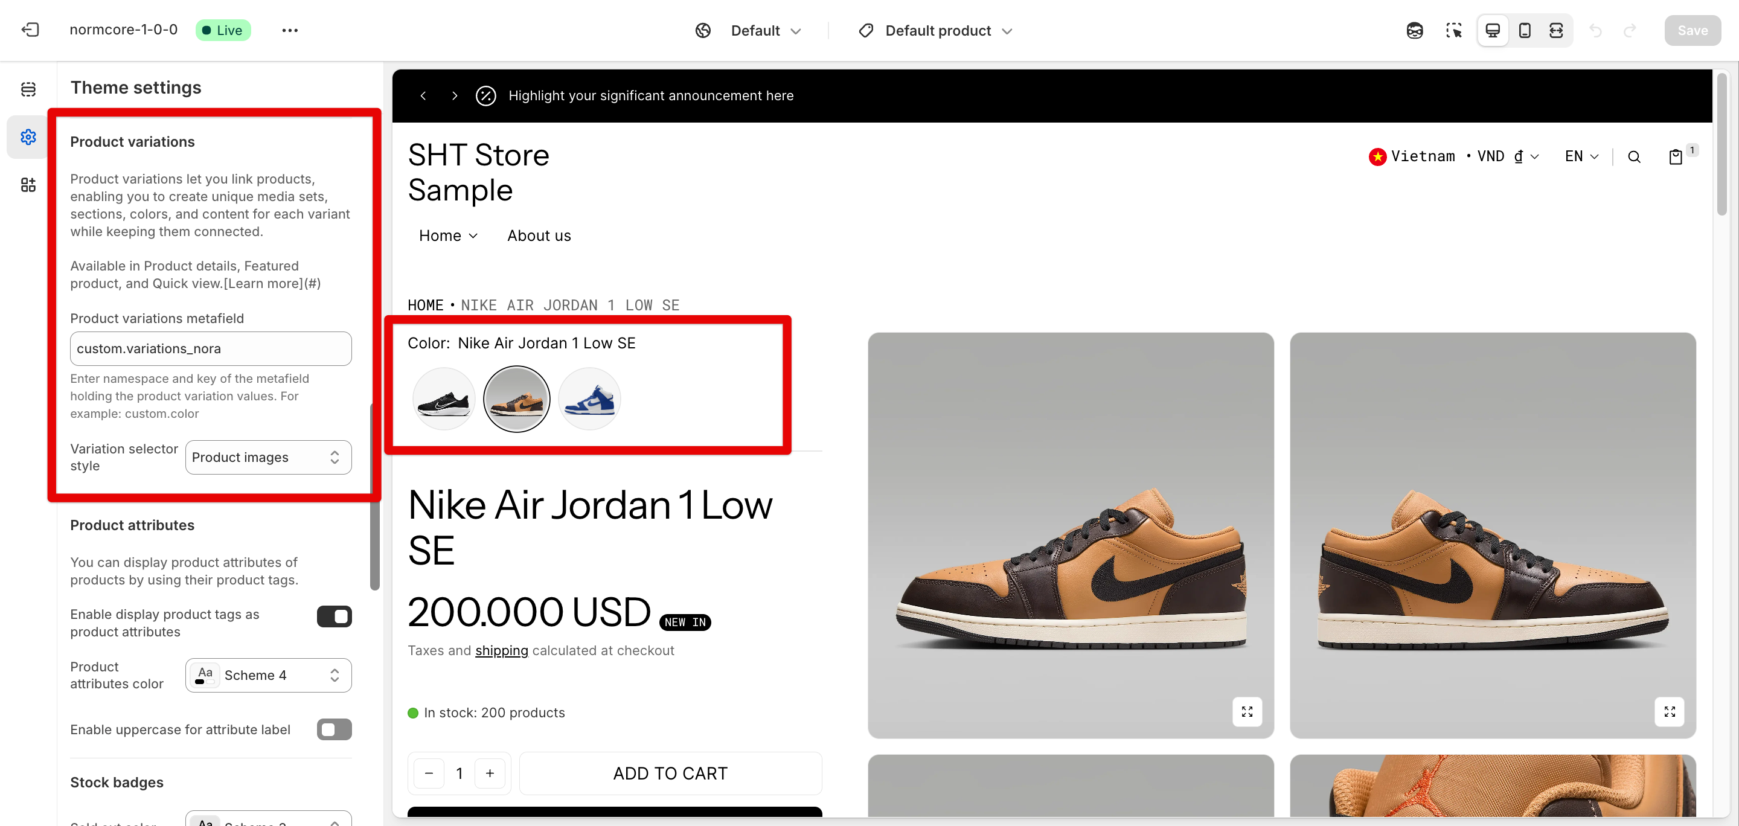Open the shopping cart icon
This screenshot has height=826, width=1739.
[x=1676, y=157]
